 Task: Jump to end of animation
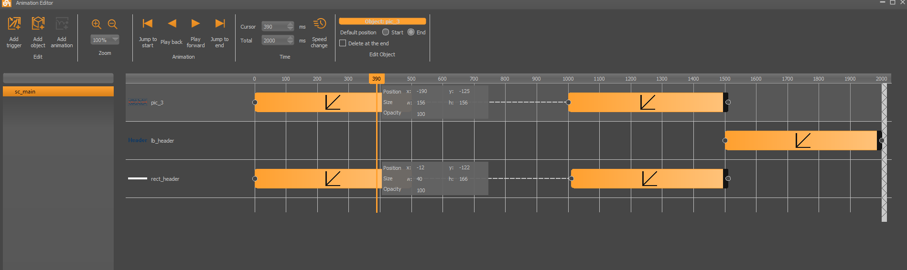220,23
